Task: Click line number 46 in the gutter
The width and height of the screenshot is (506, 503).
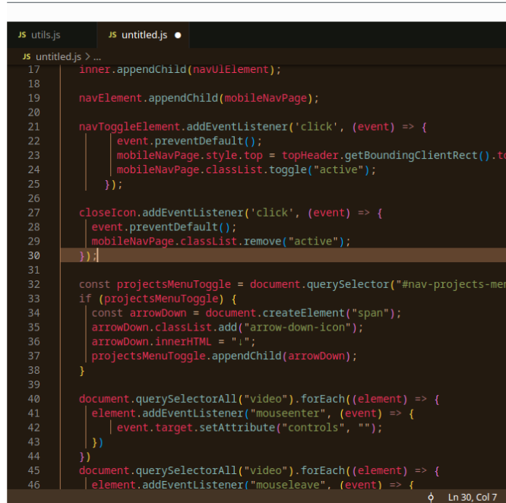Action: pos(34,485)
